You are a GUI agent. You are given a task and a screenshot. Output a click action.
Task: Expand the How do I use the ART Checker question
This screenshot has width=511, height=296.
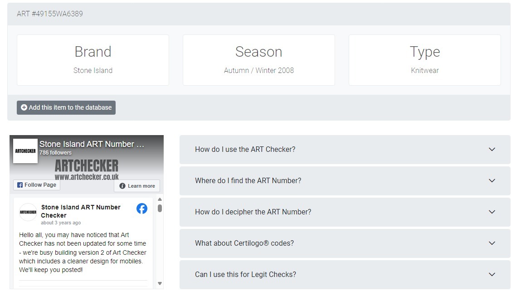[x=345, y=150]
